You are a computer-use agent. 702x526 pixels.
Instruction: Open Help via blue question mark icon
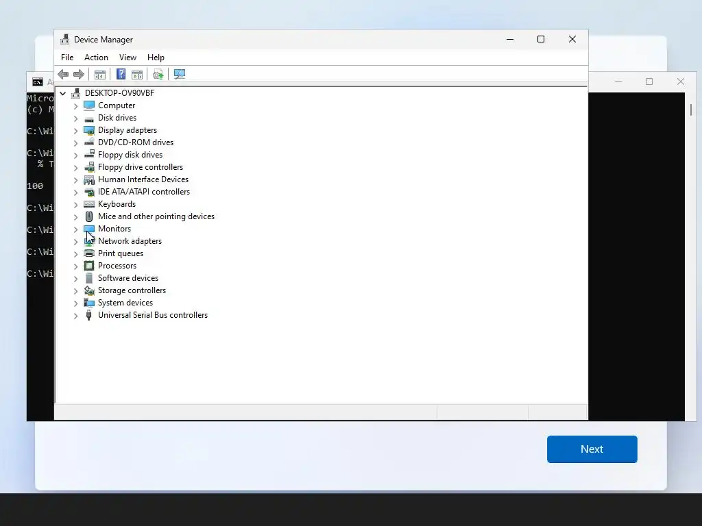pos(121,74)
